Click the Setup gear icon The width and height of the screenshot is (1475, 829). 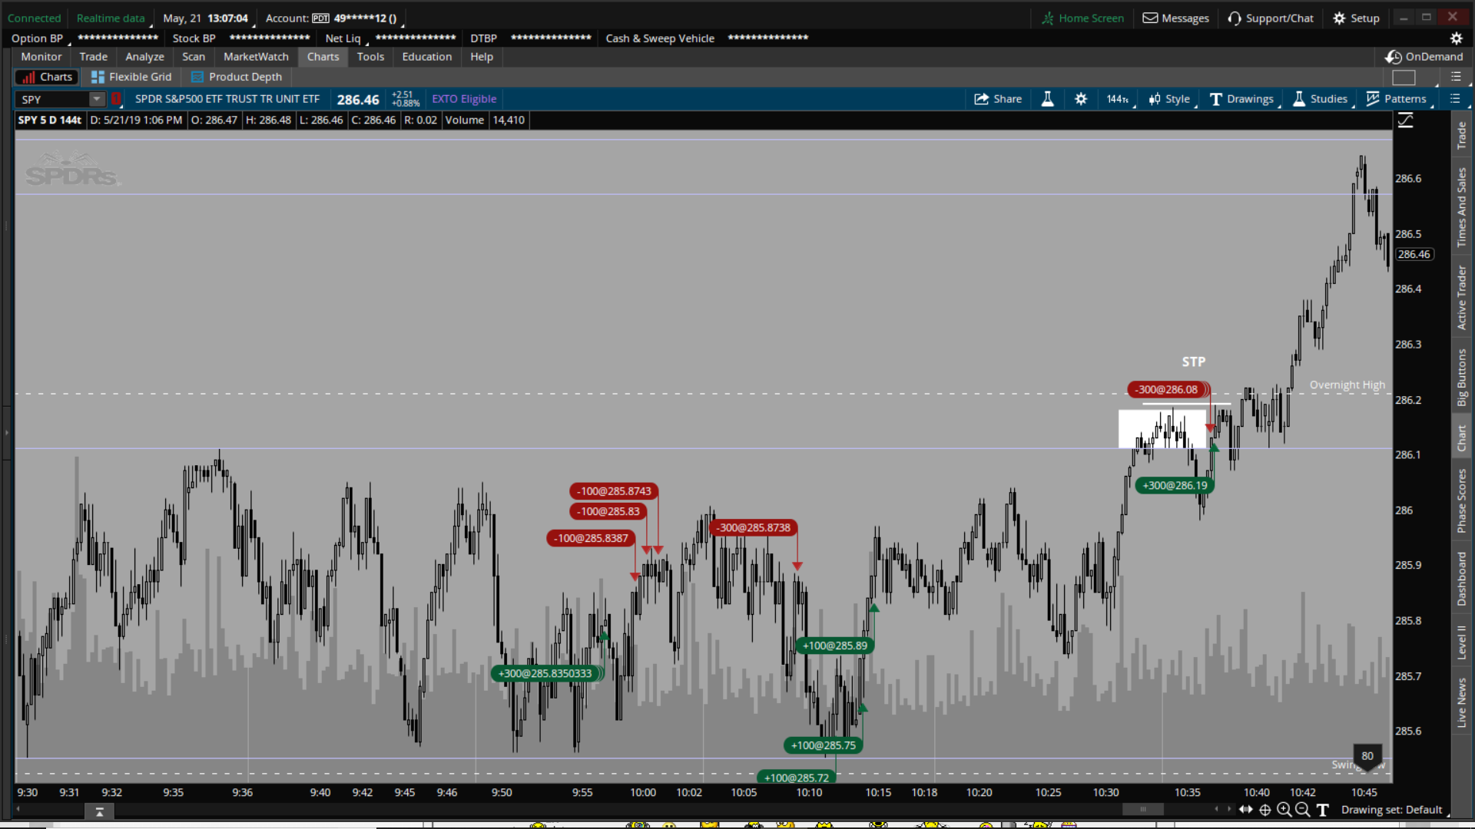tap(1339, 18)
